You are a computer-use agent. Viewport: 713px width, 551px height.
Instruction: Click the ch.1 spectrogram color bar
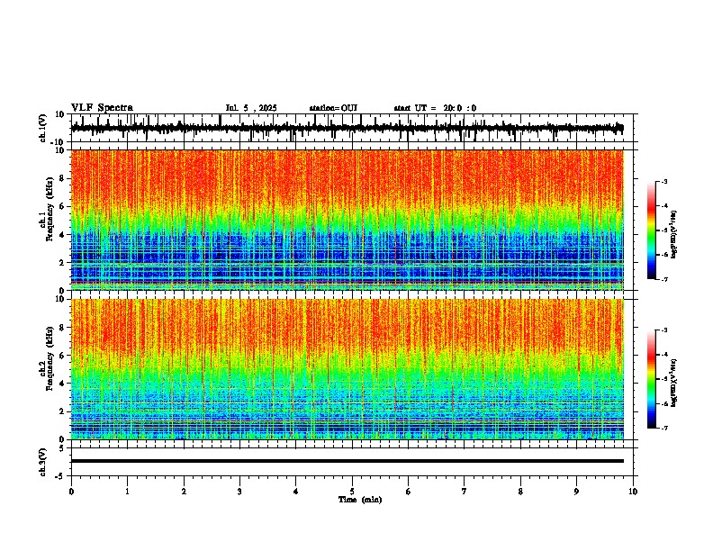[652, 230]
